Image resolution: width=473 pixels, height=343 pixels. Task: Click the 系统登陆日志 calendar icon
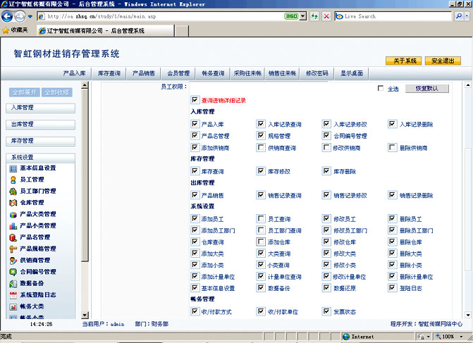(13, 295)
